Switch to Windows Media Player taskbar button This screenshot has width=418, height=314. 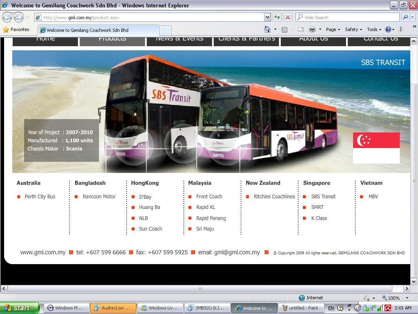[x=66, y=308]
